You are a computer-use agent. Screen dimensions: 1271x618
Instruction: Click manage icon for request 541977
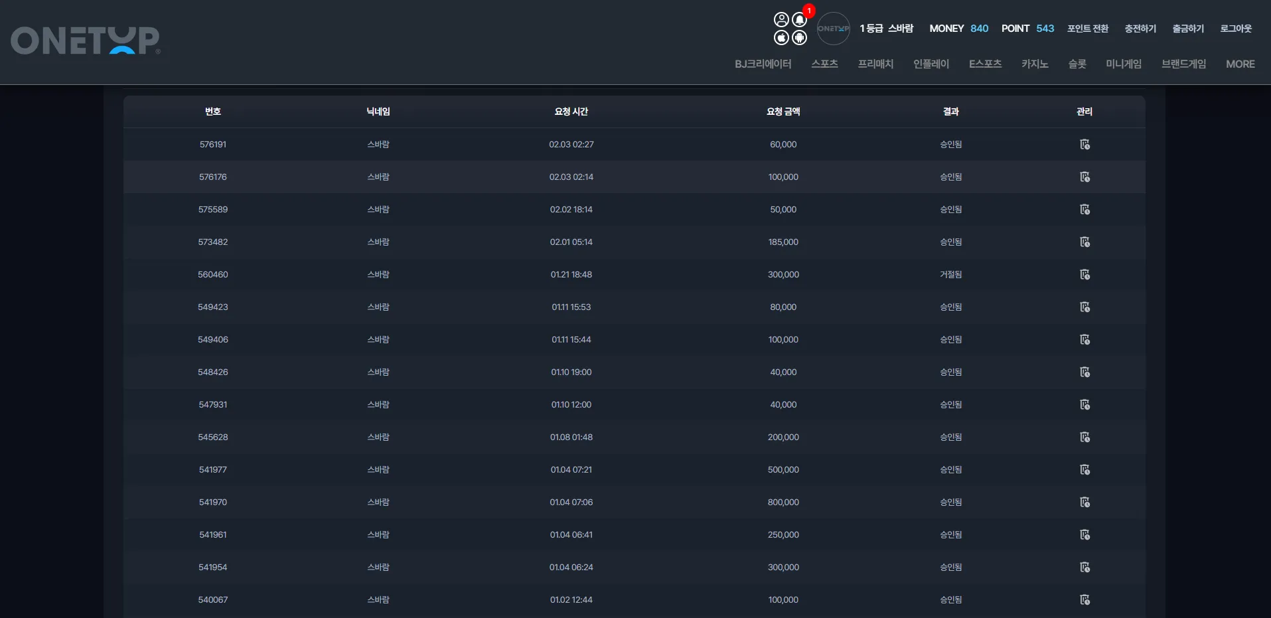[x=1084, y=469]
